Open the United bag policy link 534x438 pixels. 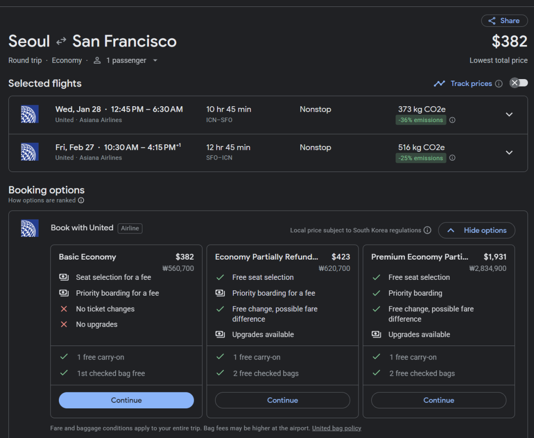point(336,428)
